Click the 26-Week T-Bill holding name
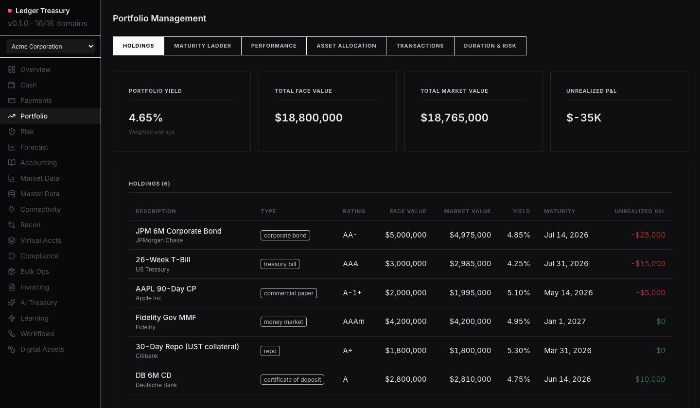 163,260
